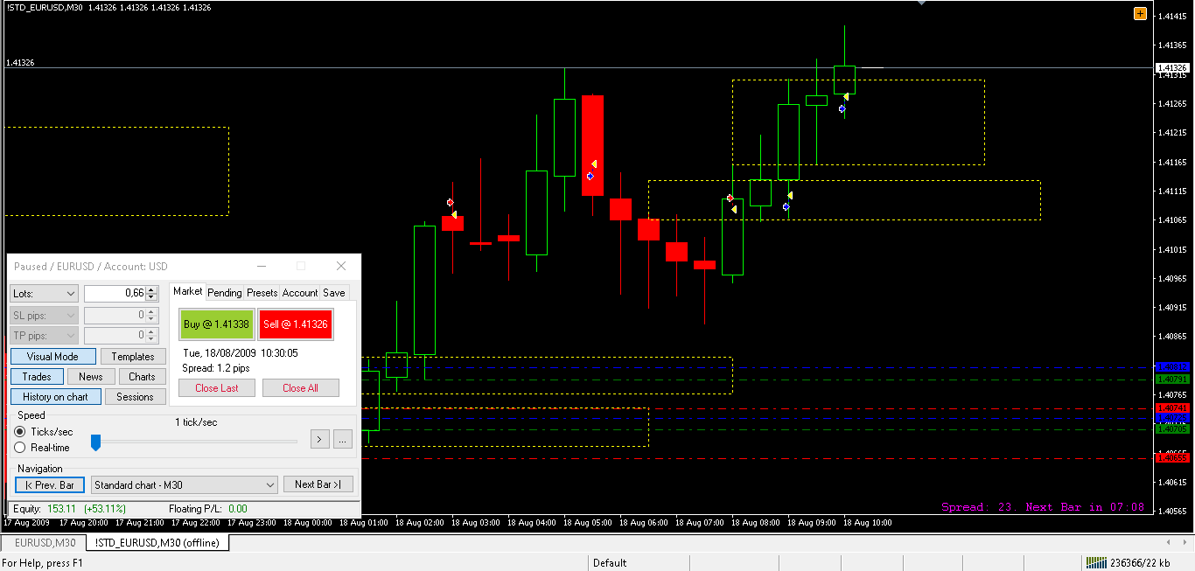1195x571 pixels.
Task: Toggle Visual Mode button
Action: (x=52, y=357)
